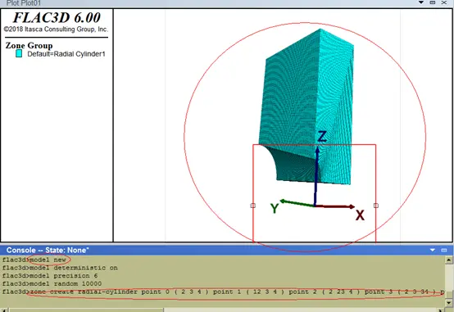Click the "model precision 6" console line
Viewport: 454px width, 312px height.
pyautogui.click(x=50, y=275)
